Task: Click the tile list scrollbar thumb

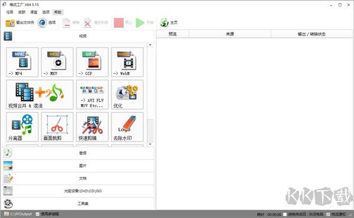Action: pos(150,131)
